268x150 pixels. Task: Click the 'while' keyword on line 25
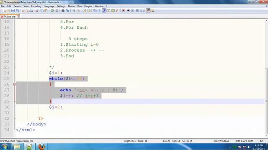[x=56, y=79]
